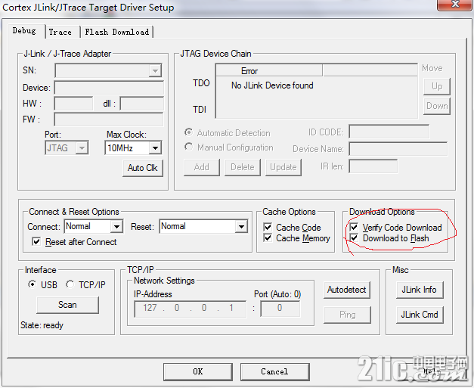Click the Scan button

(x=67, y=305)
